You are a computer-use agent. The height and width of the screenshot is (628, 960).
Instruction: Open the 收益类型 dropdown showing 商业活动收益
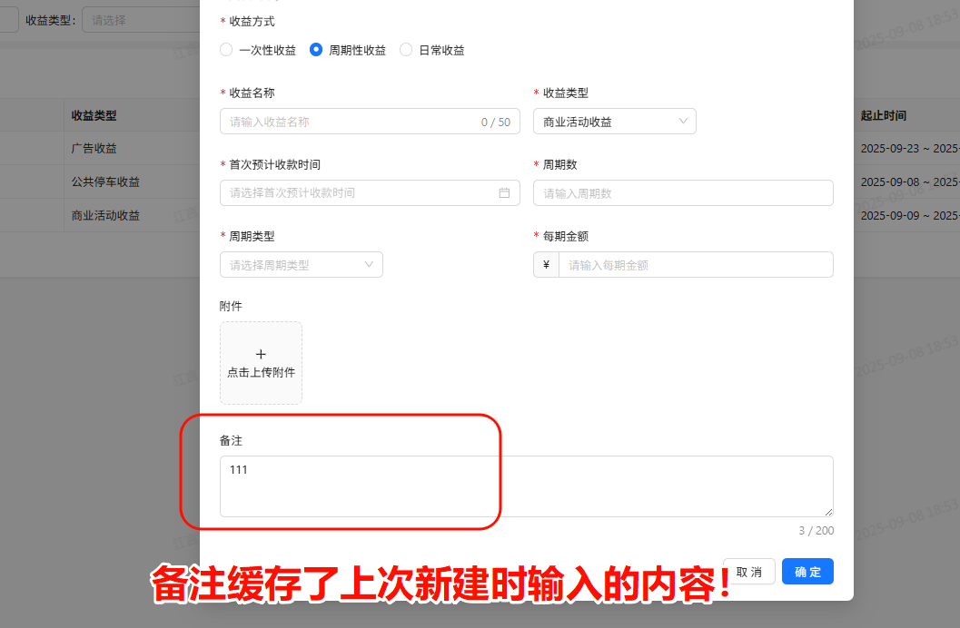coord(614,121)
